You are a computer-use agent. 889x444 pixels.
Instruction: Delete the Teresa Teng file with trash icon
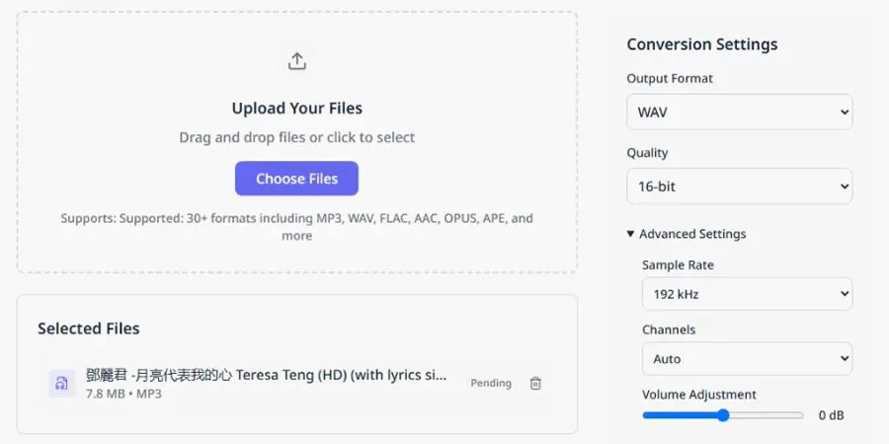point(535,384)
